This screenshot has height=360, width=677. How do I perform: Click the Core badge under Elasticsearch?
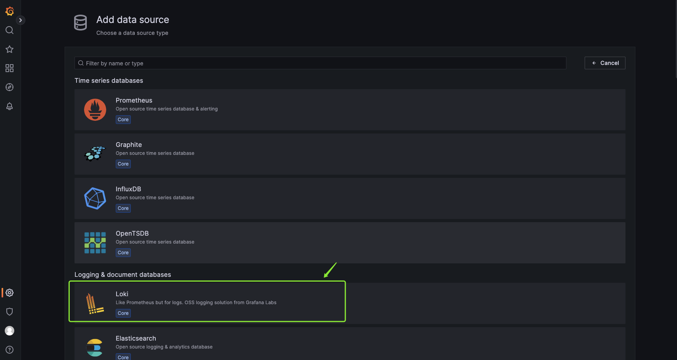click(x=123, y=357)
